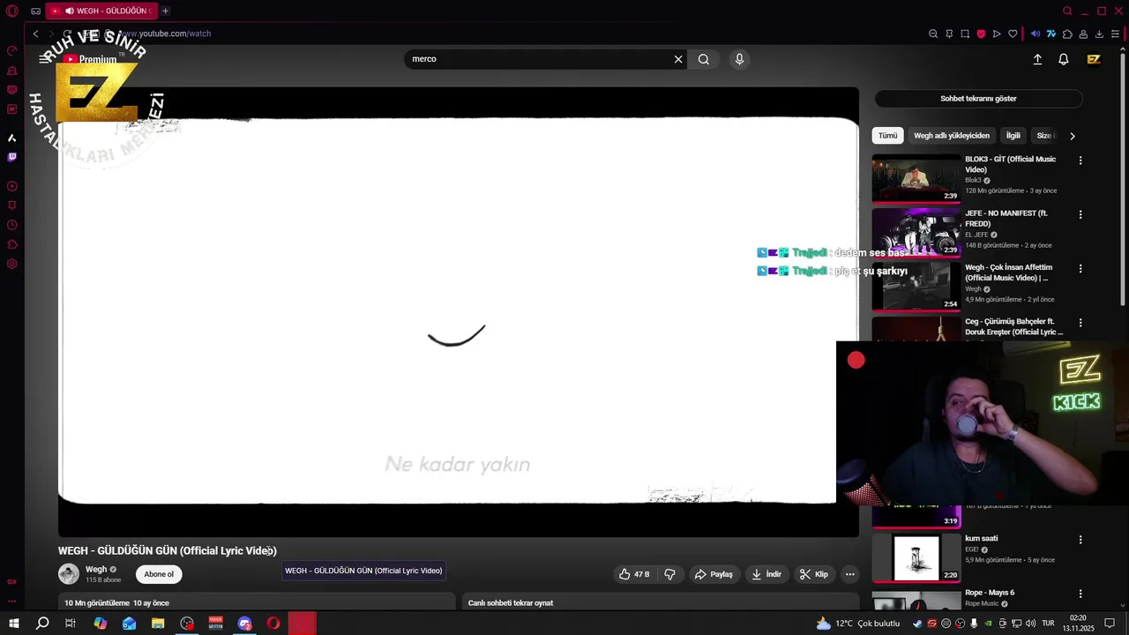
Task: Open Twitch in the Opera sidebar
Action: 11,157
